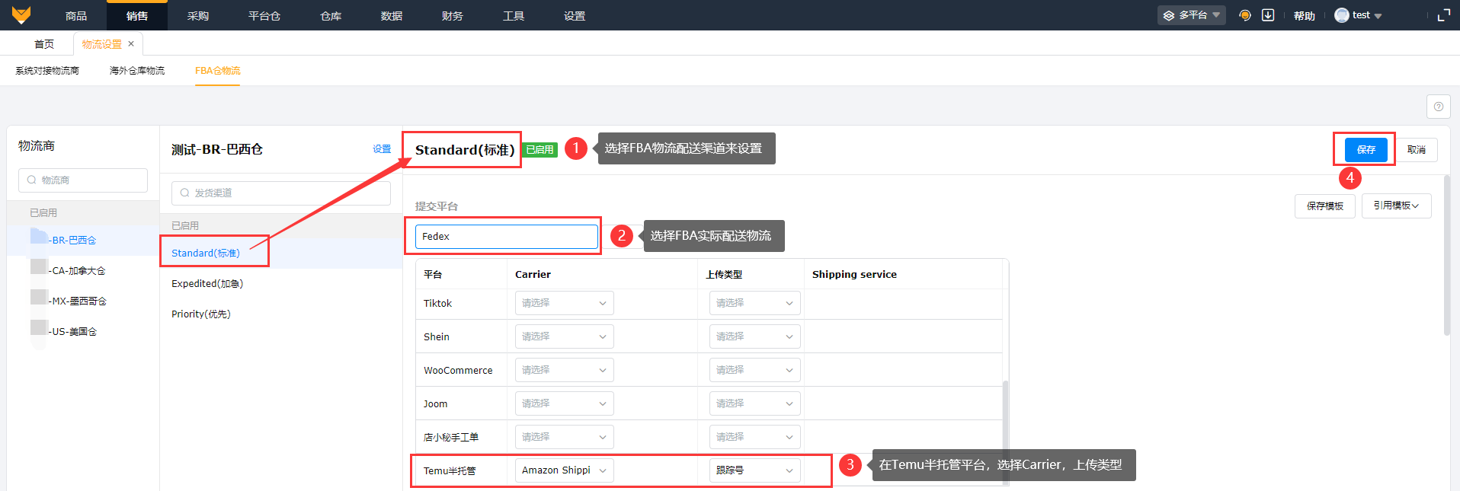This screenshot has width=1460, height=491.
Task: Open 仓库 menu
Action: click(331, 15)
